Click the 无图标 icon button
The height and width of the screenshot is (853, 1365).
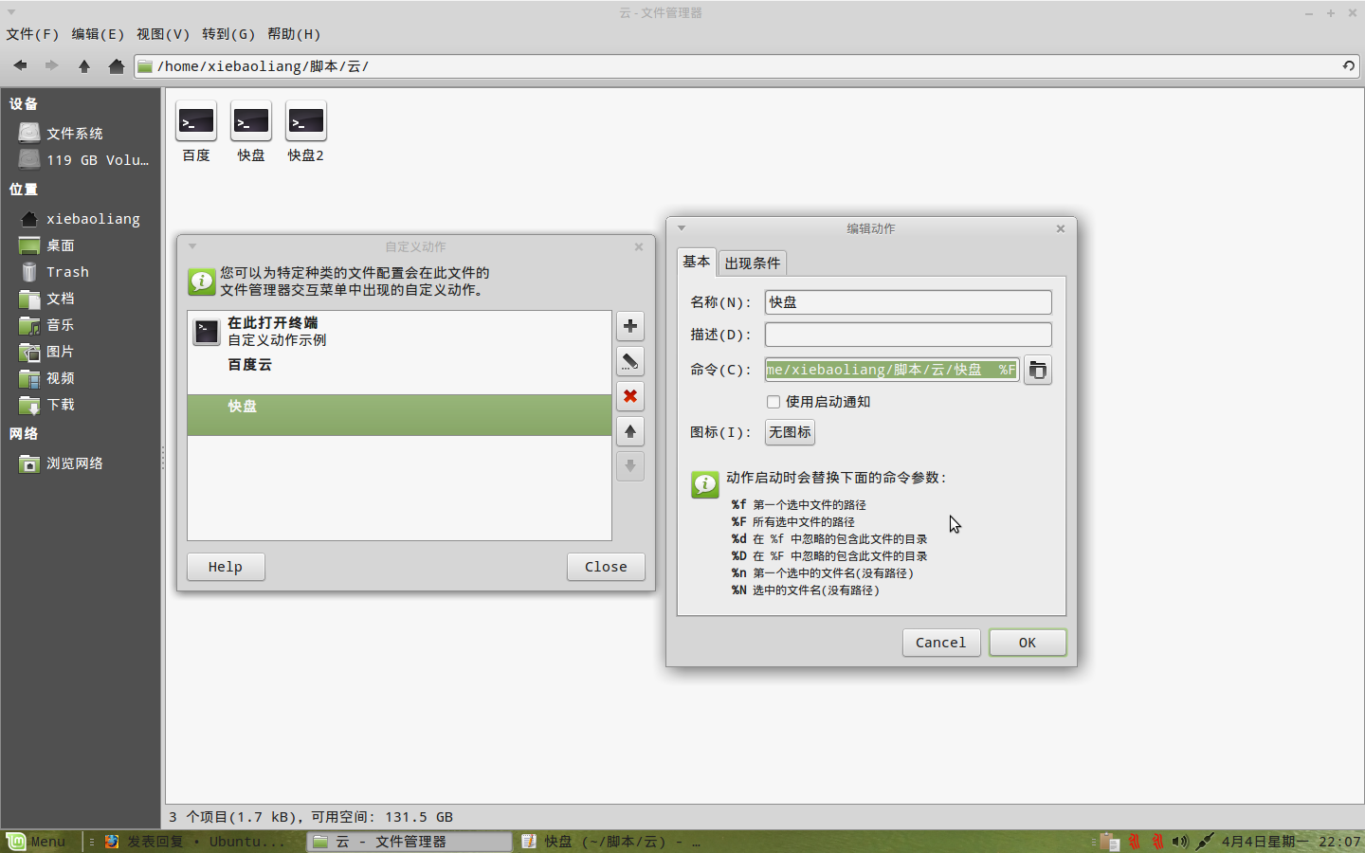pos(790,432)
